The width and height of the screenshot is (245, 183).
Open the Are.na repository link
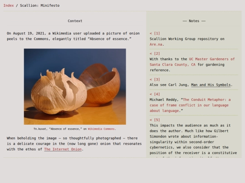[156, 44]
